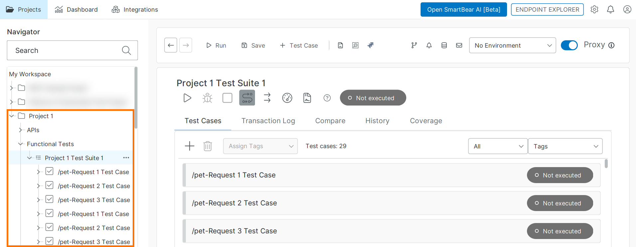Click the Proxy info icon
Image resolution: width=636 pixels, height=247 pixels.
tap(611, 45)
